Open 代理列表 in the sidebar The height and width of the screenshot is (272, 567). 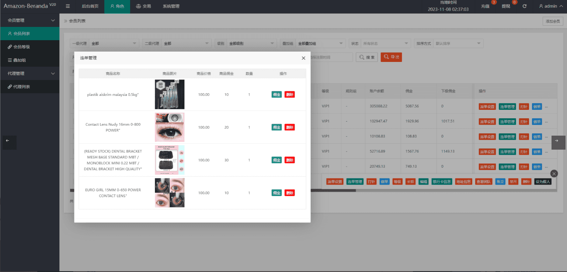coord(30,87)
